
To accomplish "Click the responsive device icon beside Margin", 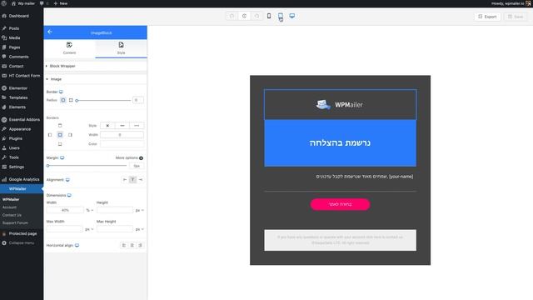I will [62, 157].
